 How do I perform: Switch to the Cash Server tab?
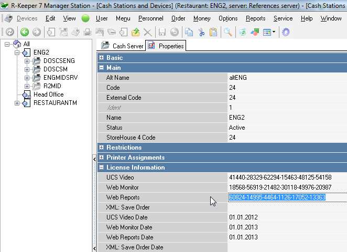(122, 46)
